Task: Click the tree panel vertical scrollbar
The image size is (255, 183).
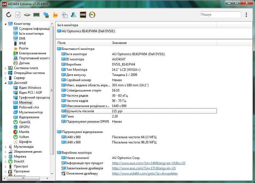Action: click(52, 90)
